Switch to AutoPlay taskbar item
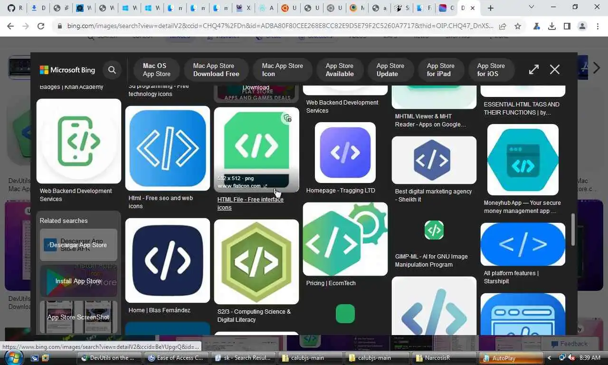The width and height of the screenshot is (608, 365). coord(511,358)
